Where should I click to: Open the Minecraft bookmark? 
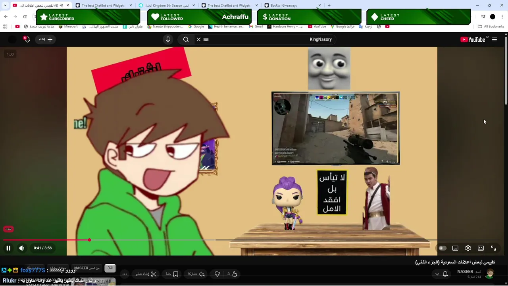tap(68, 27)
